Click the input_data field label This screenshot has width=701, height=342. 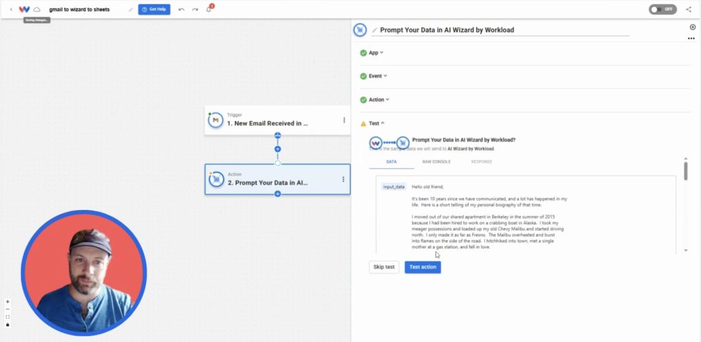[x=394, y=187]
